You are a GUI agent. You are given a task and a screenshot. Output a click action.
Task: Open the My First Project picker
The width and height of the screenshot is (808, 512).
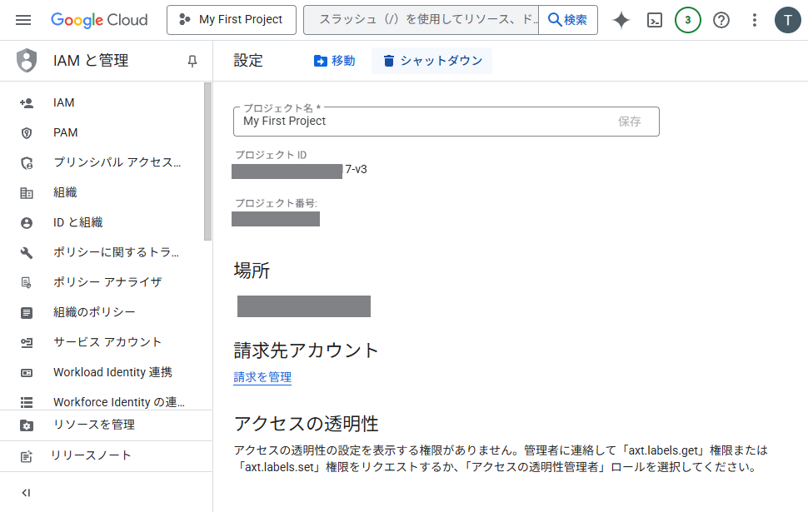pyautogui.click(x=231, y=19)
